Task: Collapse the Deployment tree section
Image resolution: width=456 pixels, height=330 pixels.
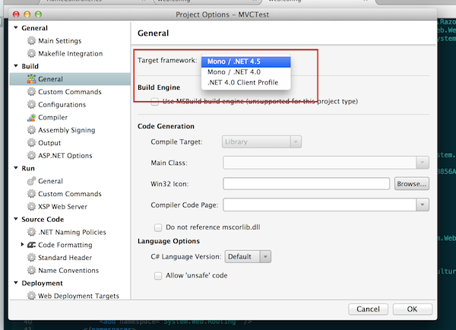Action: point(16,283)
